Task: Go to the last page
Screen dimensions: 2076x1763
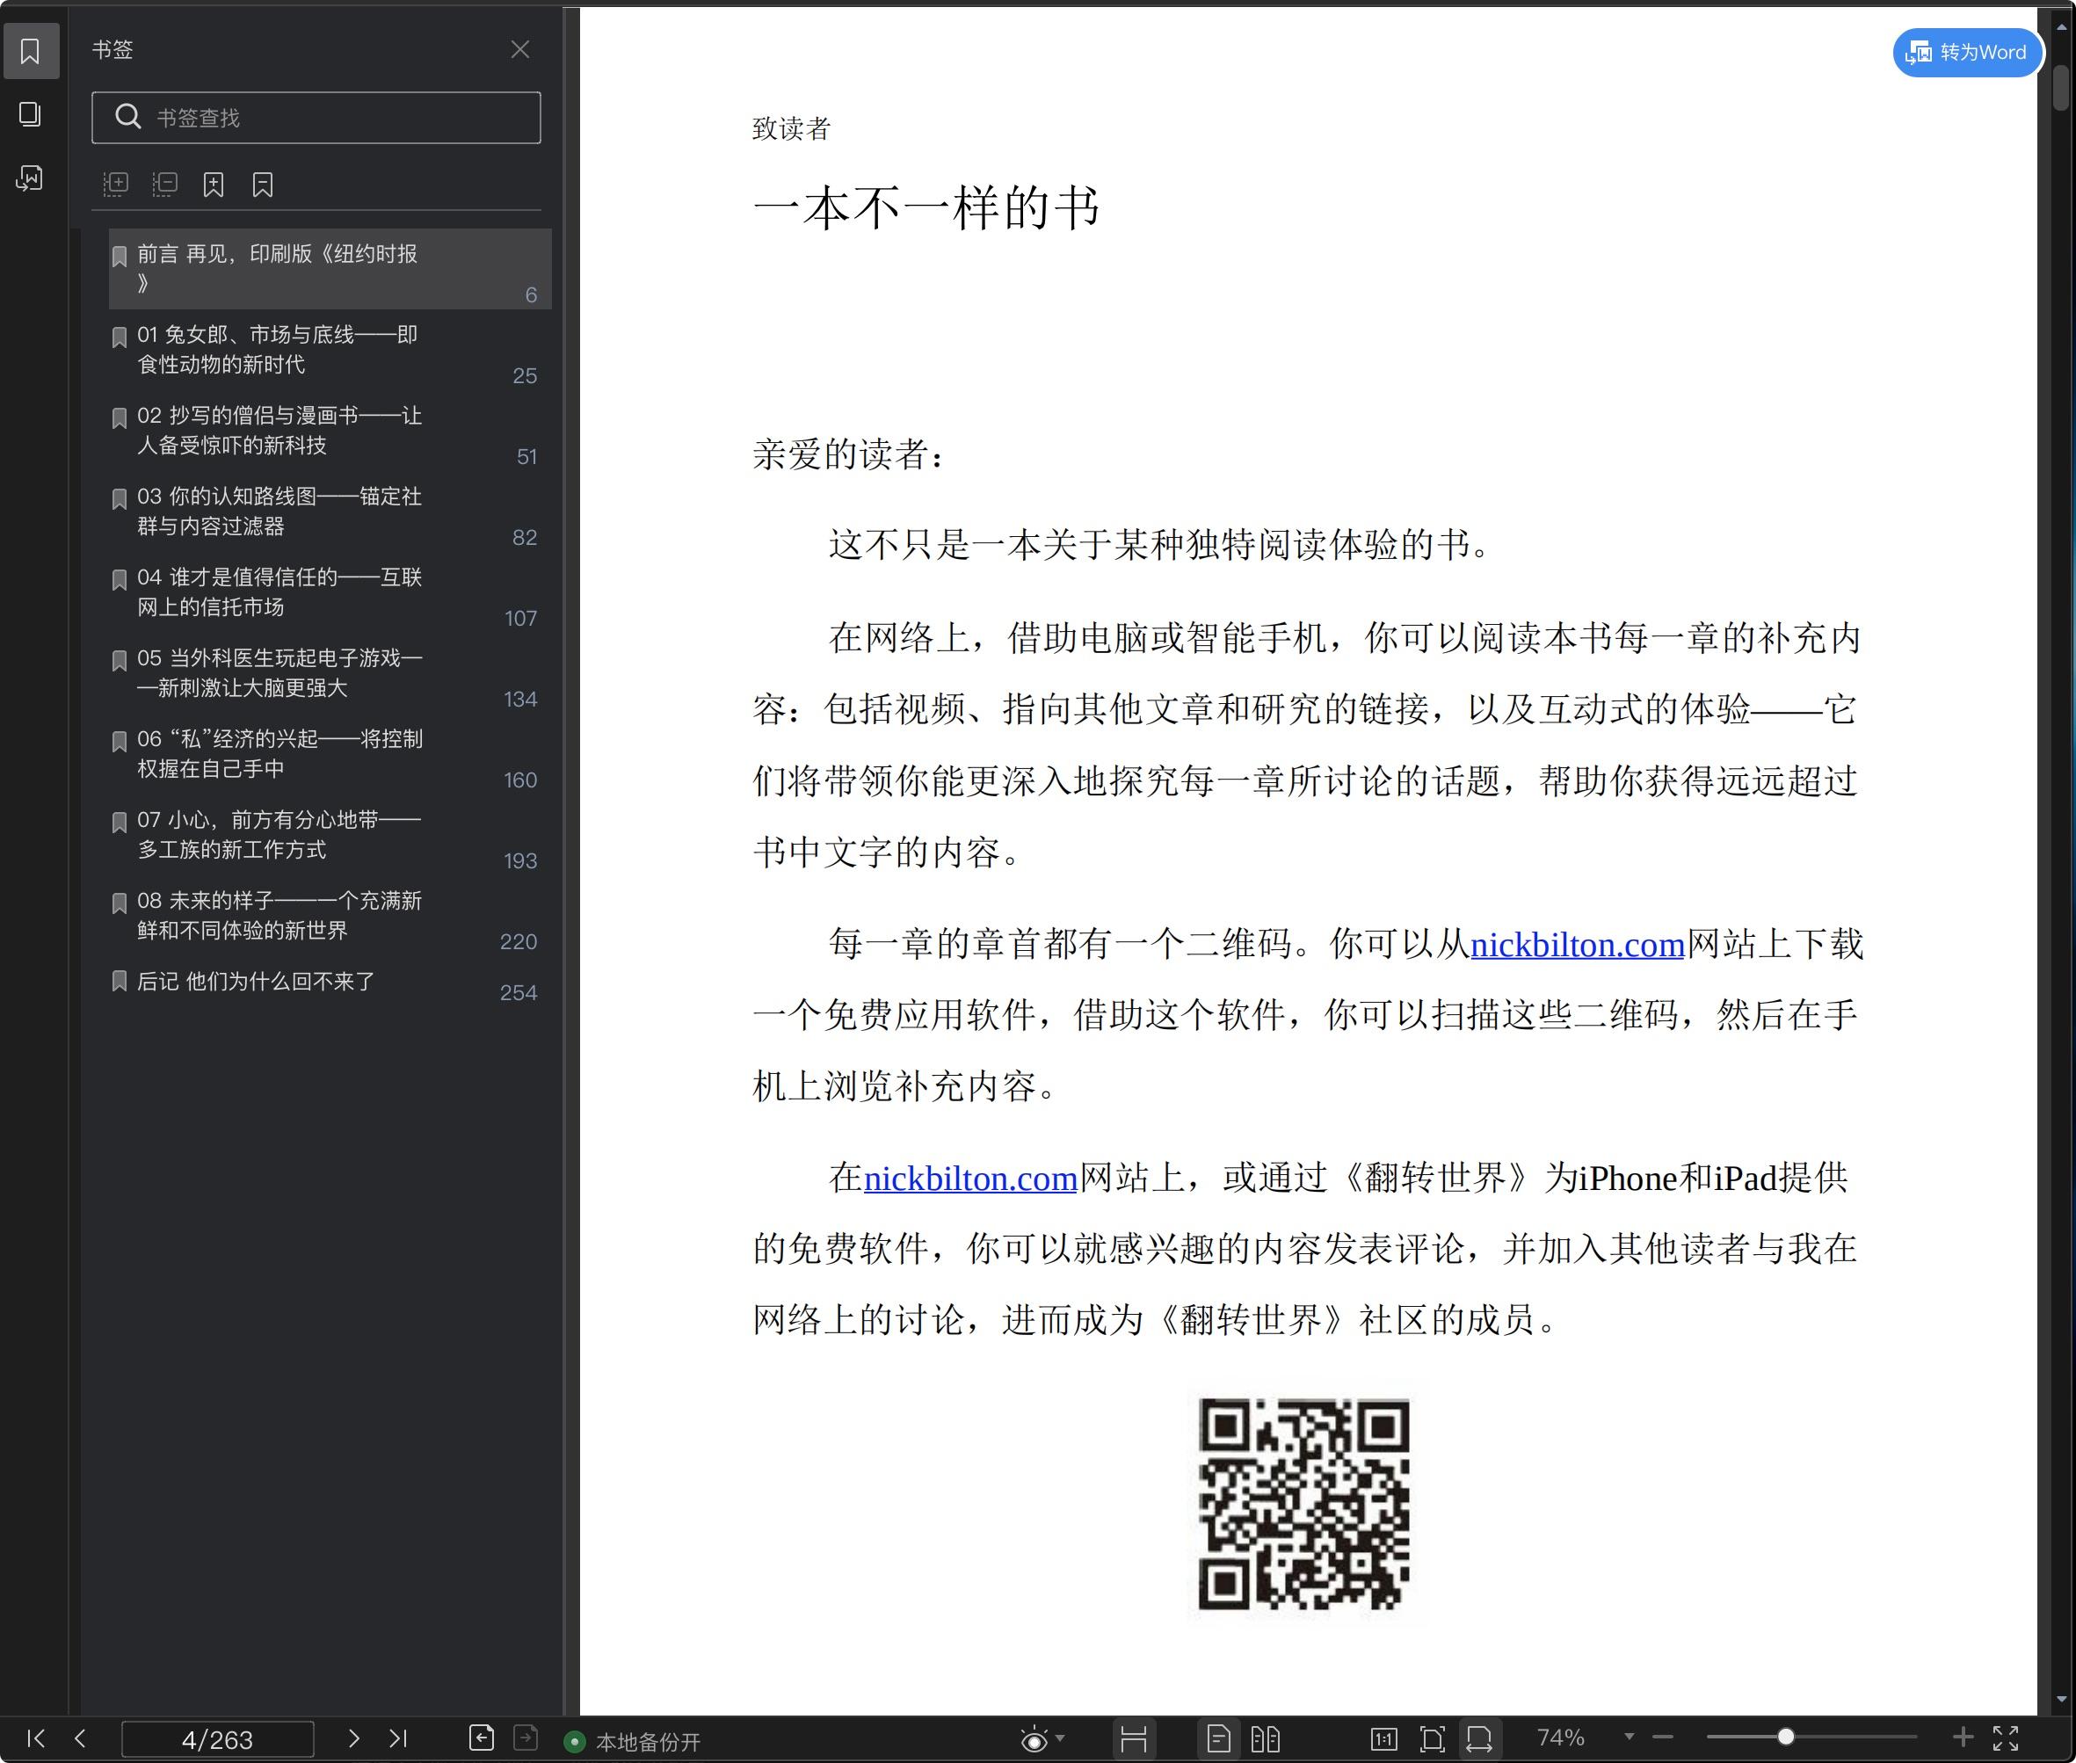Action: [x=398, y=1738]
